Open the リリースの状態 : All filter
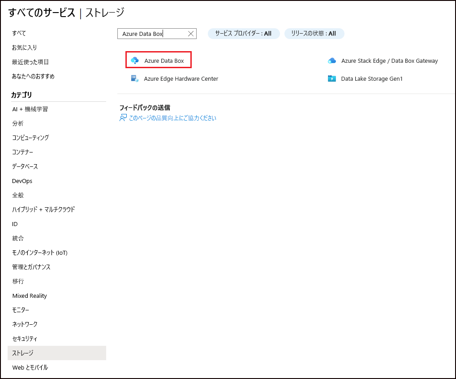Screen dimensions: 456x379 click(314, 34)
